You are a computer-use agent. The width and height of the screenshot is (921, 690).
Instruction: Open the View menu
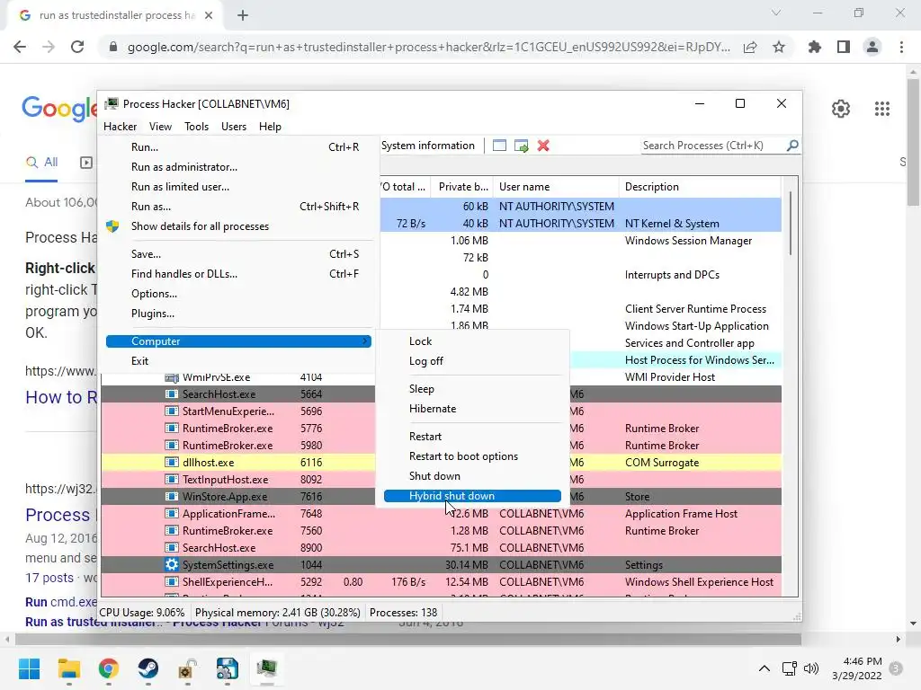tap(160, 127)
